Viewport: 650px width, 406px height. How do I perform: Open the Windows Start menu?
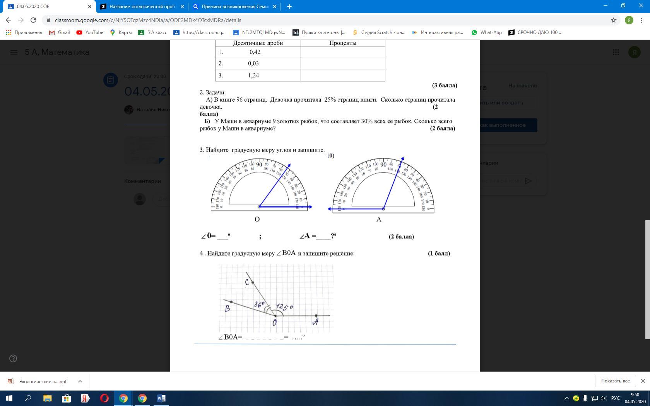pyautogui.click(x=9, y=398)
